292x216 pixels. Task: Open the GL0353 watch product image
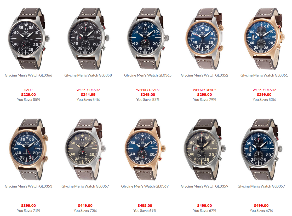28,149
